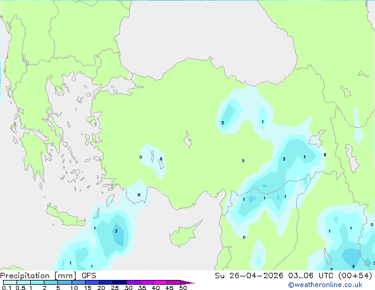Image resolution: width=375 pixels, height=290 pixels.
Task: Click the 1–2 mm legend swatch
Action: pos(37,282)
